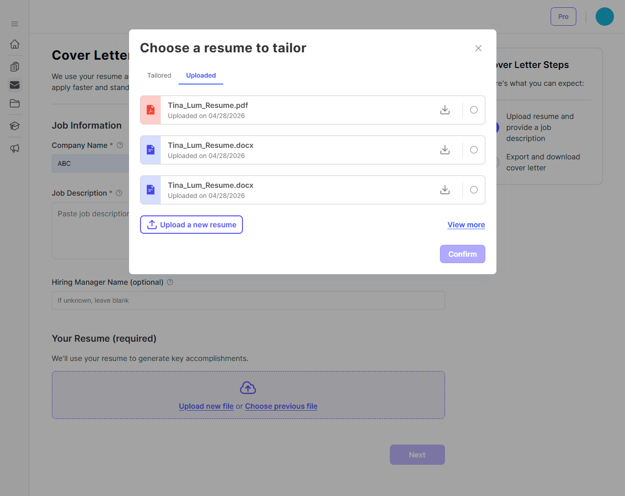Go to Home via sidebar icon

15,44
